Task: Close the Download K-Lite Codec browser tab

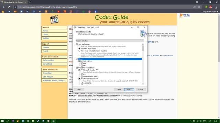Action: [25, 2]
